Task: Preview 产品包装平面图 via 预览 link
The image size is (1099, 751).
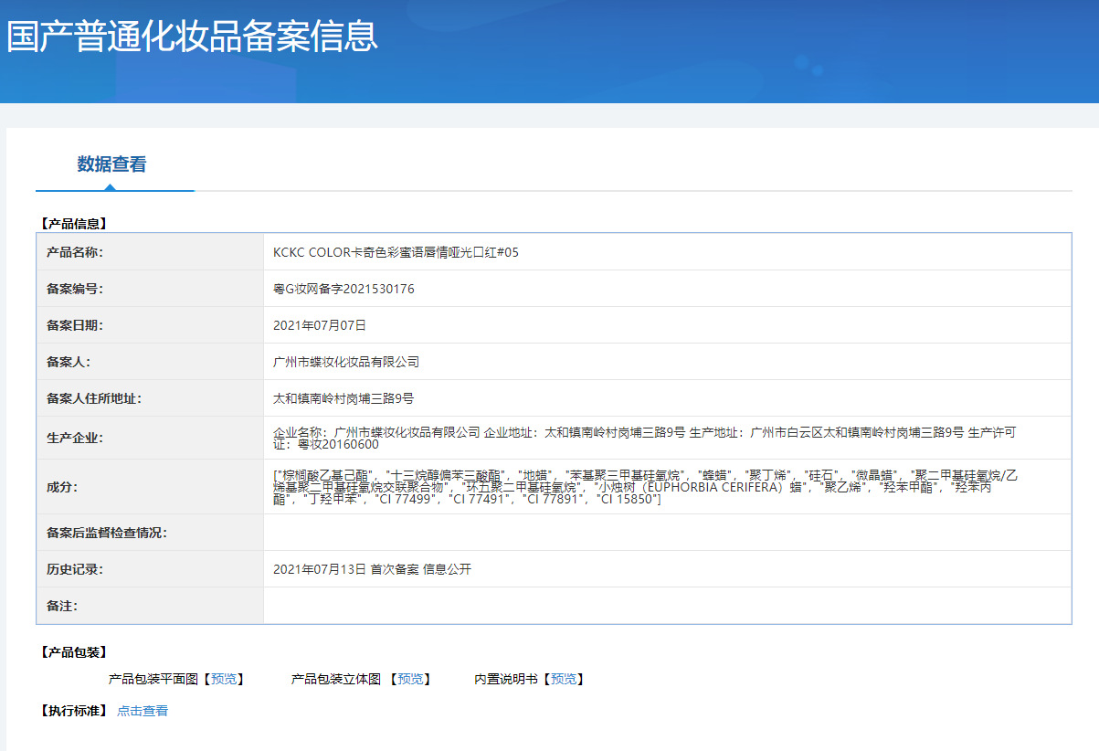Action: coord(224,680)
